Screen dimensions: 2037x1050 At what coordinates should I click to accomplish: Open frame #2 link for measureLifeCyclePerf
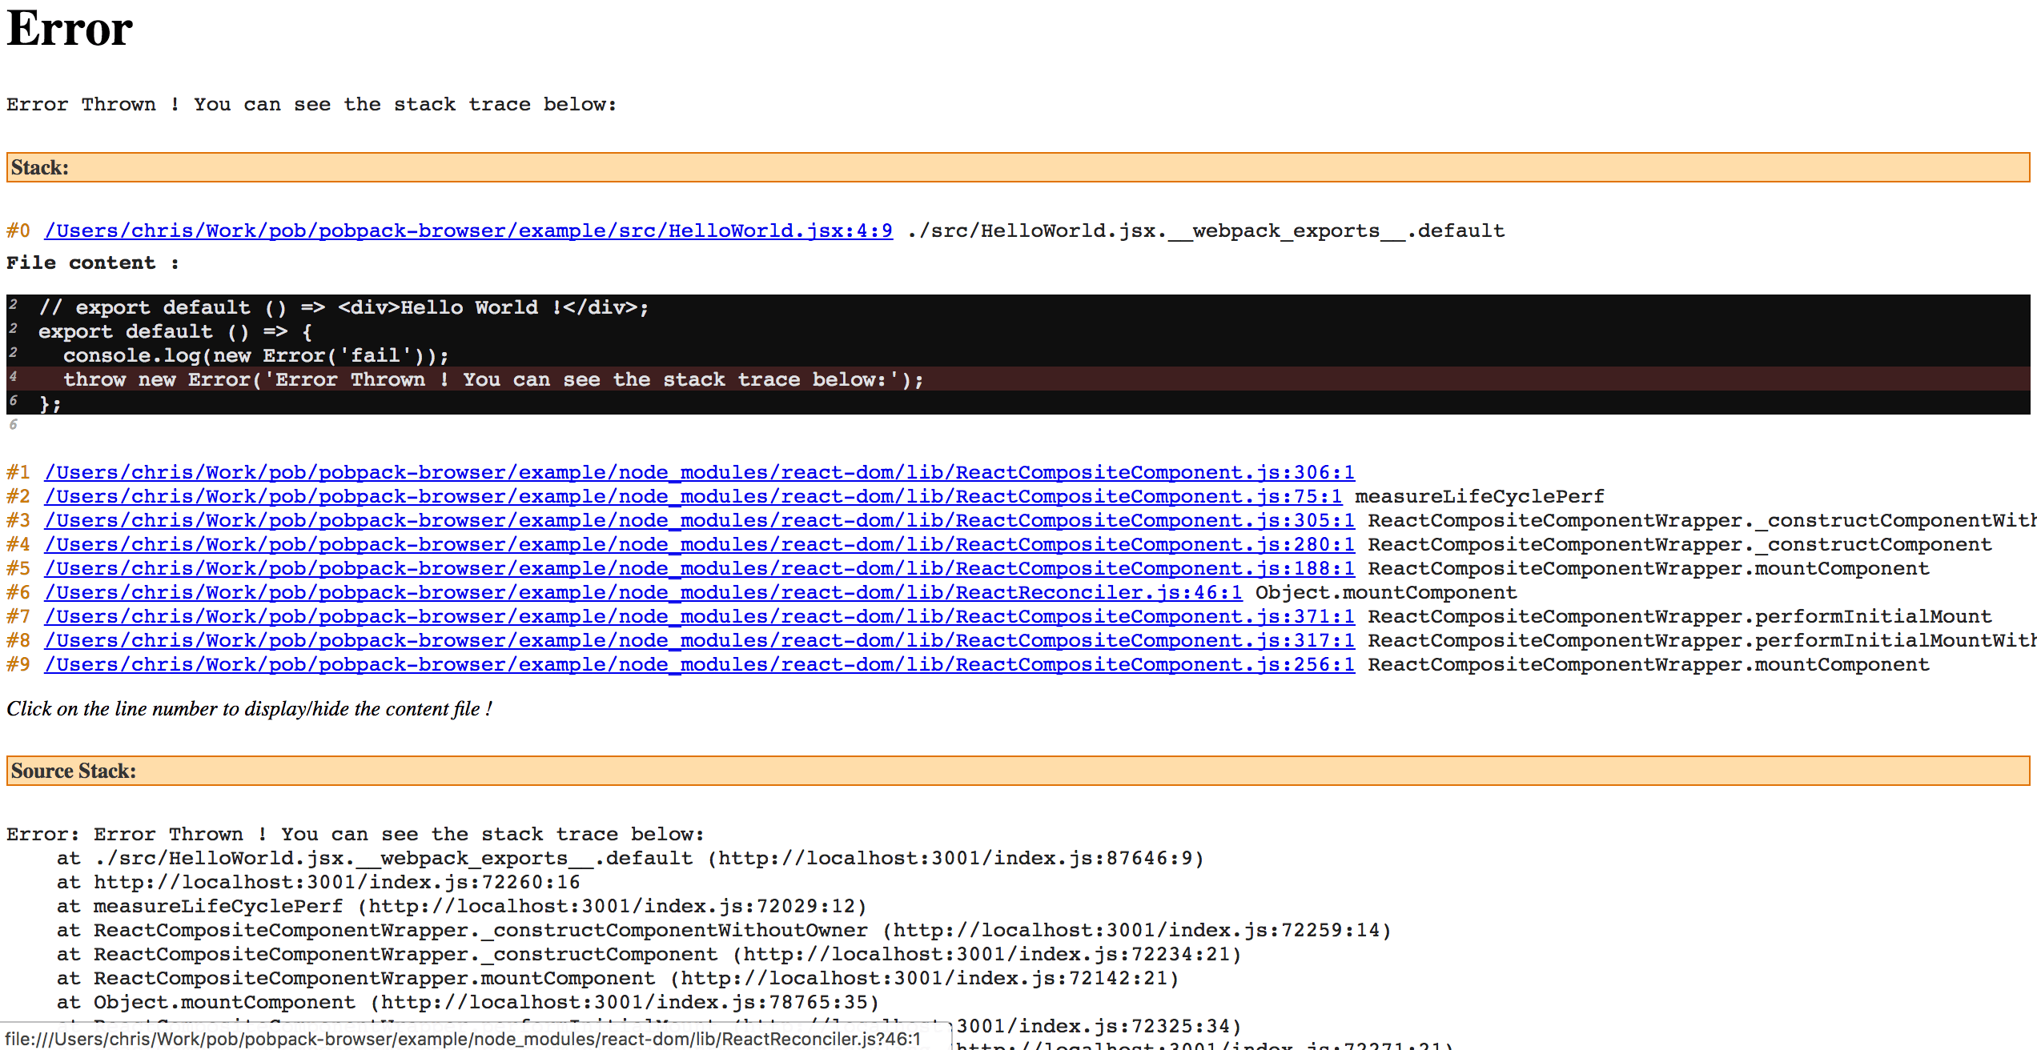click(692, 496)
